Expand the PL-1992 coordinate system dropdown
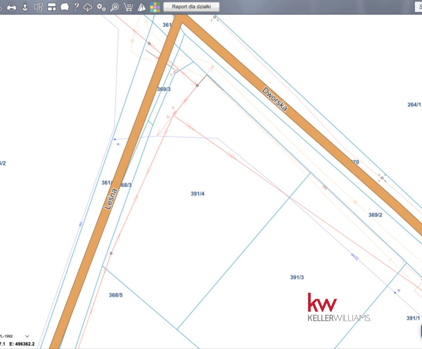This screenshot has width=422, height=349. pos(27,336)
